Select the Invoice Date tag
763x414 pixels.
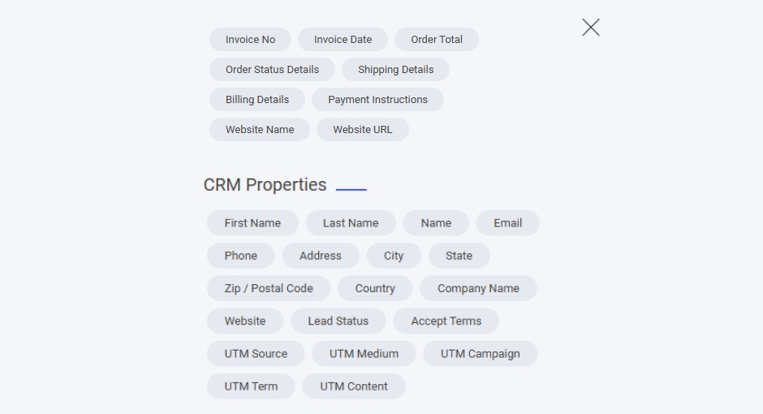click(343, 40)
